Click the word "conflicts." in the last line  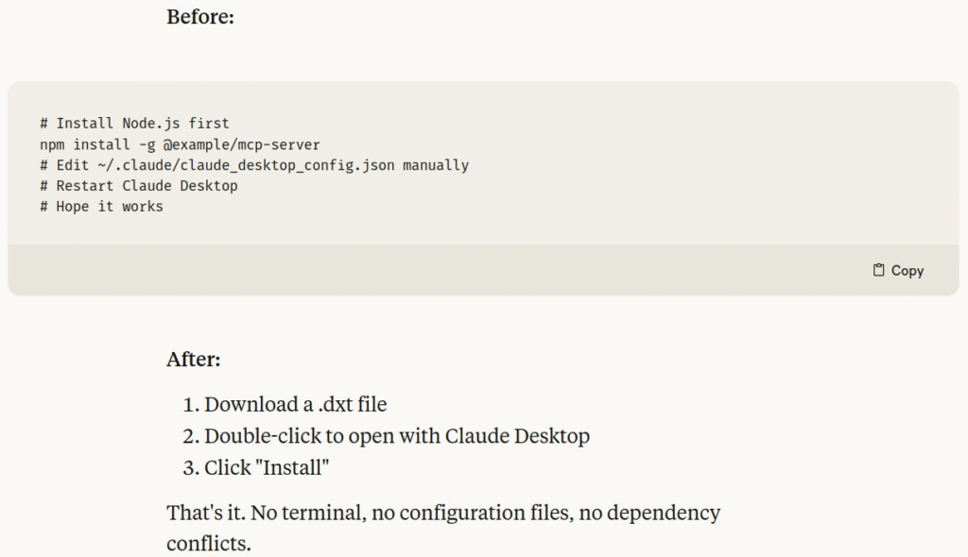click(x=209, y=544)
